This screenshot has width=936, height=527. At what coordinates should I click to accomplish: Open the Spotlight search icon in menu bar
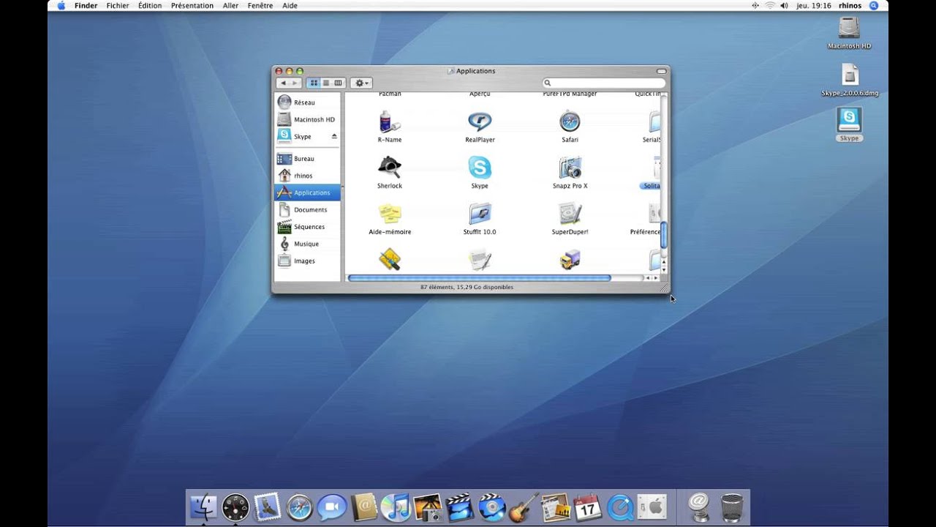pos(874,6)
